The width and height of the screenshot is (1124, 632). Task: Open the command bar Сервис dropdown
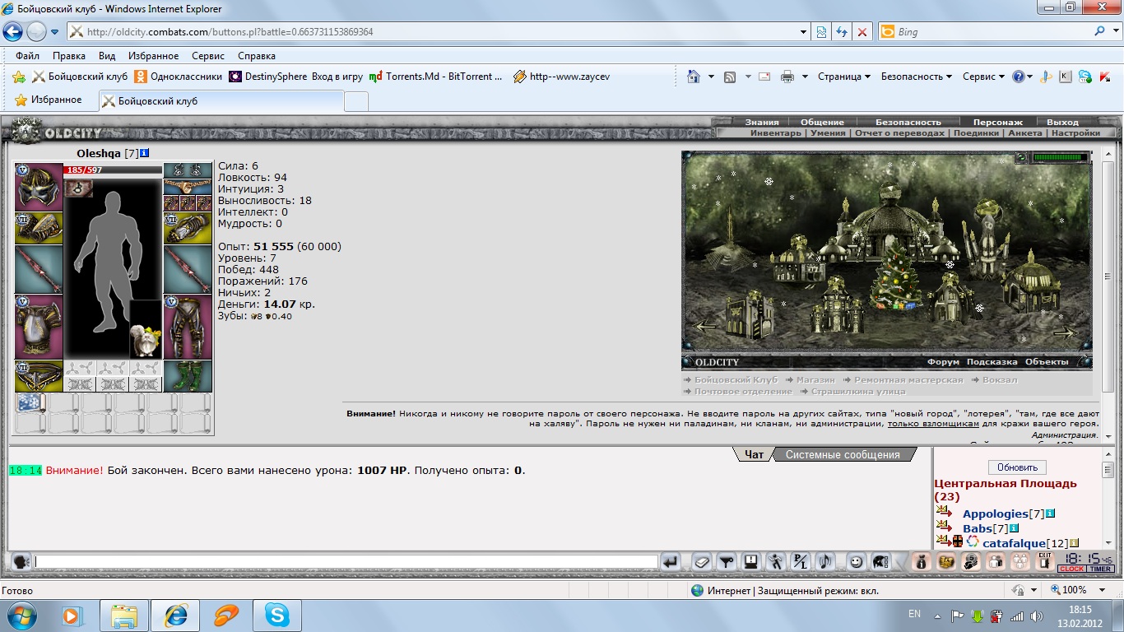pos(983,77)
